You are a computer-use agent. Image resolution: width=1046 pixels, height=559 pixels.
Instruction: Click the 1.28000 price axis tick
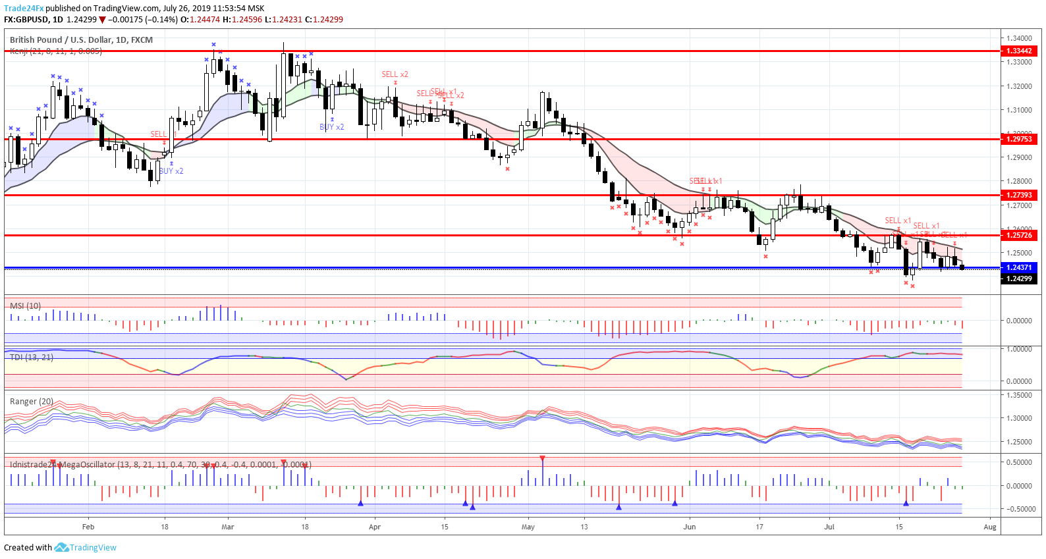tap(1018, 181)
